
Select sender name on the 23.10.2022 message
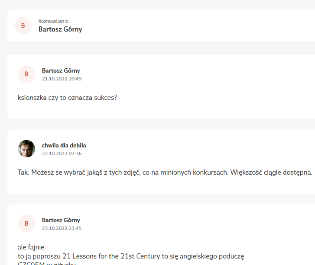click(61, 220)
